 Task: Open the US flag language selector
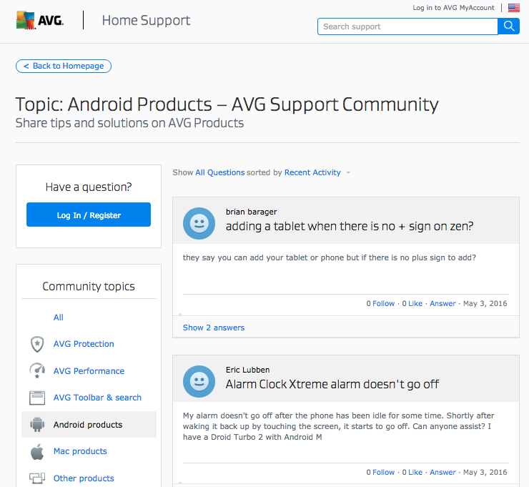coord(513,8)
